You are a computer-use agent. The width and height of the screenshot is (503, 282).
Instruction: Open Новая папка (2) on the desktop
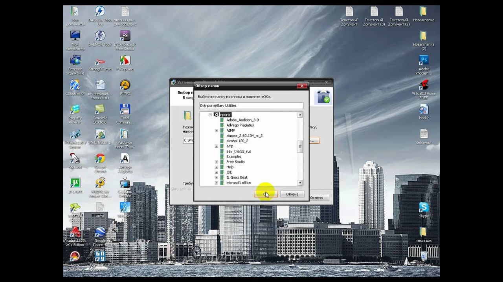click(424, 40)
